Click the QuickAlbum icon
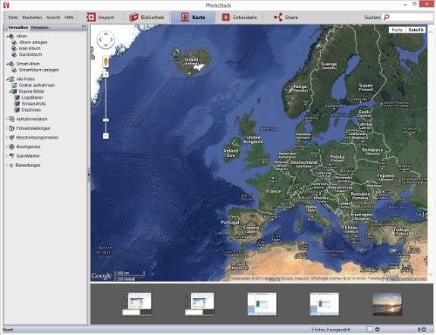436x335 pixels. pos(14,54)
